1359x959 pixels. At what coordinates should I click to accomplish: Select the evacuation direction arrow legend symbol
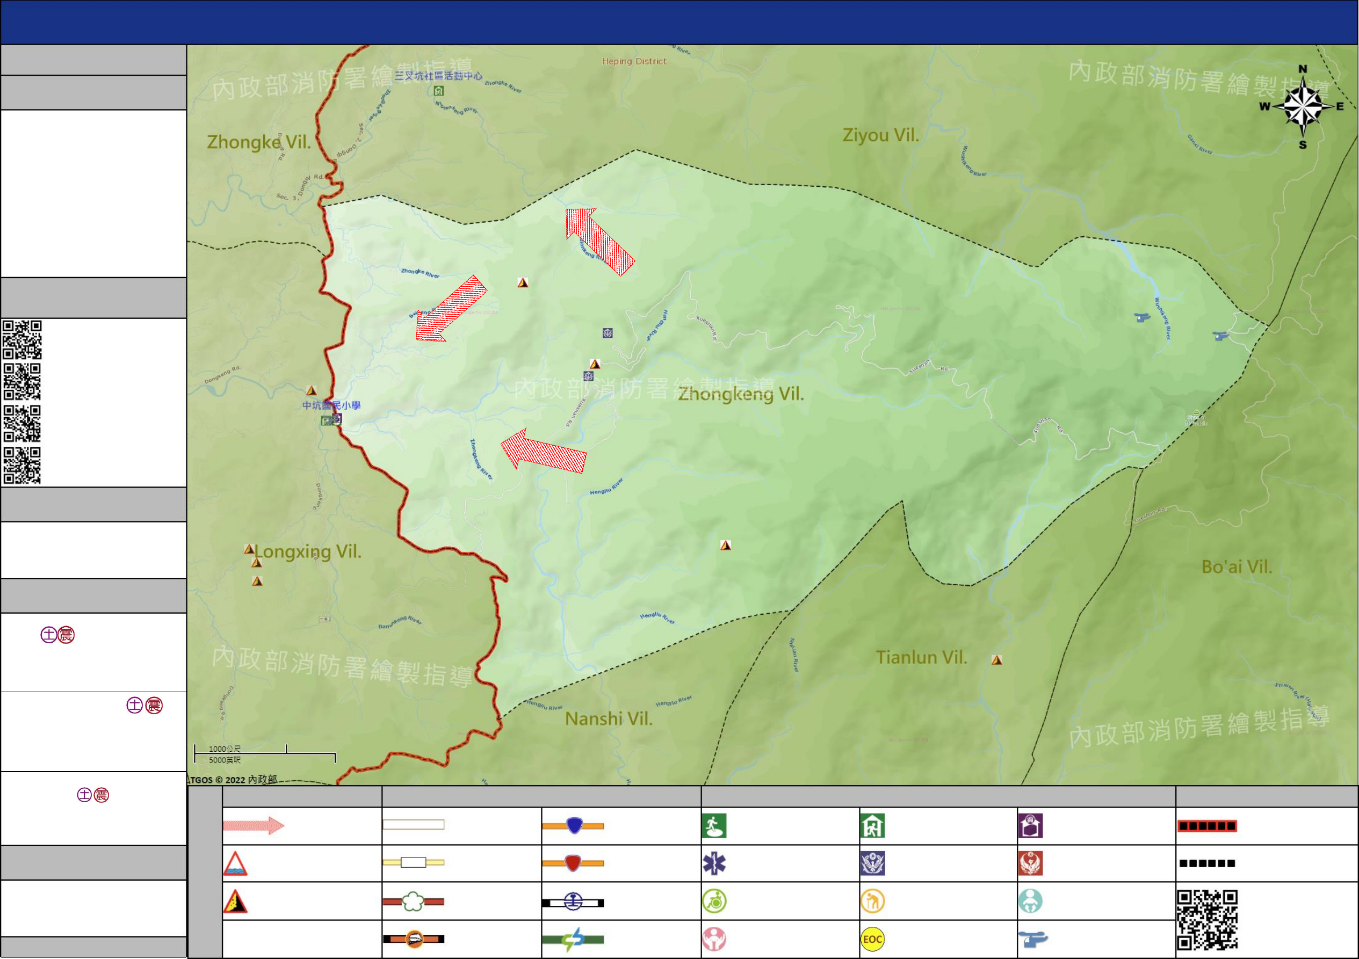tap(254, 826)
